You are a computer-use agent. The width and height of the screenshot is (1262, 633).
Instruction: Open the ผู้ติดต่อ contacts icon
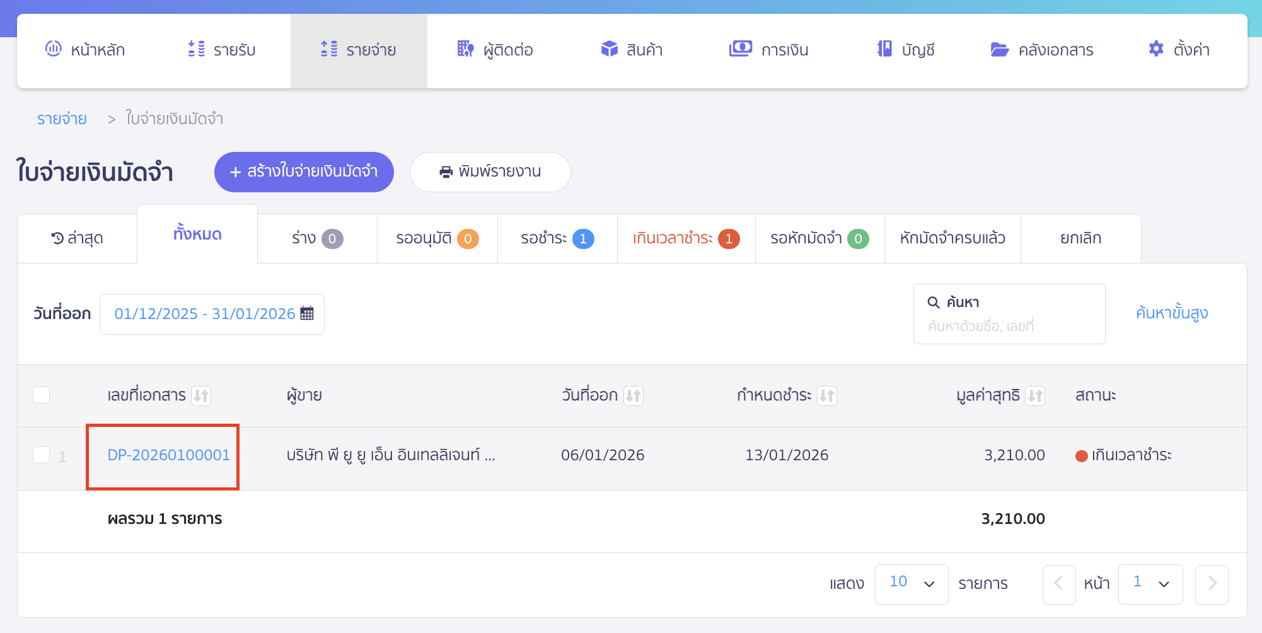pyautogui.click(x=465, y=49)
